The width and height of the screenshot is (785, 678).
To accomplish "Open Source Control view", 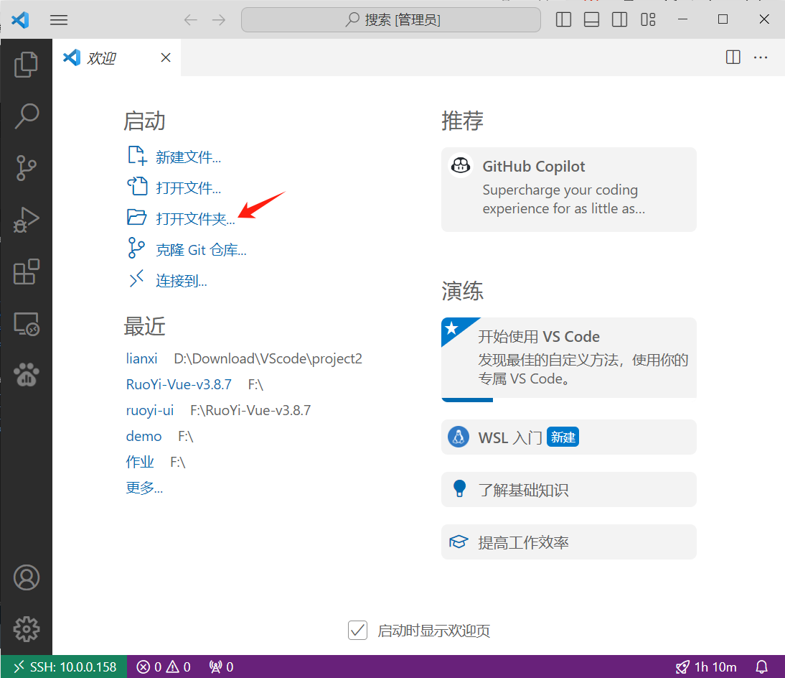I will click(26, 168).
